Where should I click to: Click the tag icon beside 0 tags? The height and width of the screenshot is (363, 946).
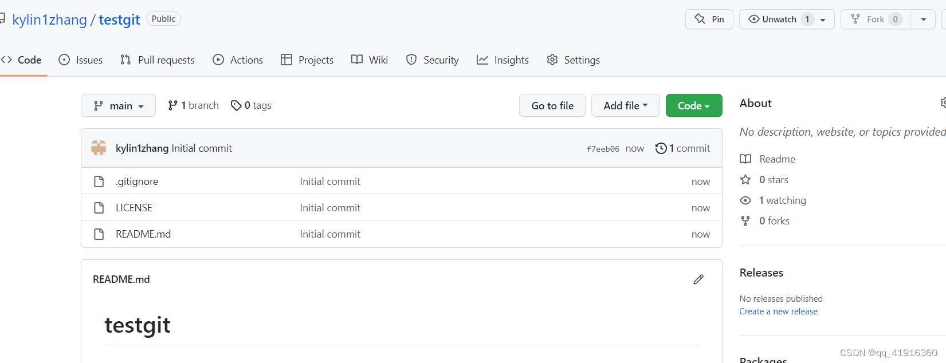(236, 105)
